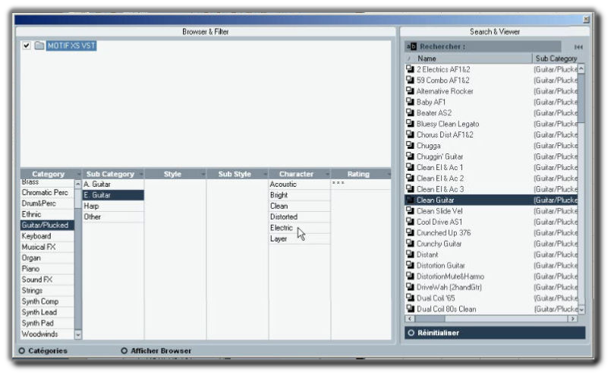The width and height of the screenshot is (614, 379).
Task: Toggle the Catégories radio button
Action: coord(21,351)
